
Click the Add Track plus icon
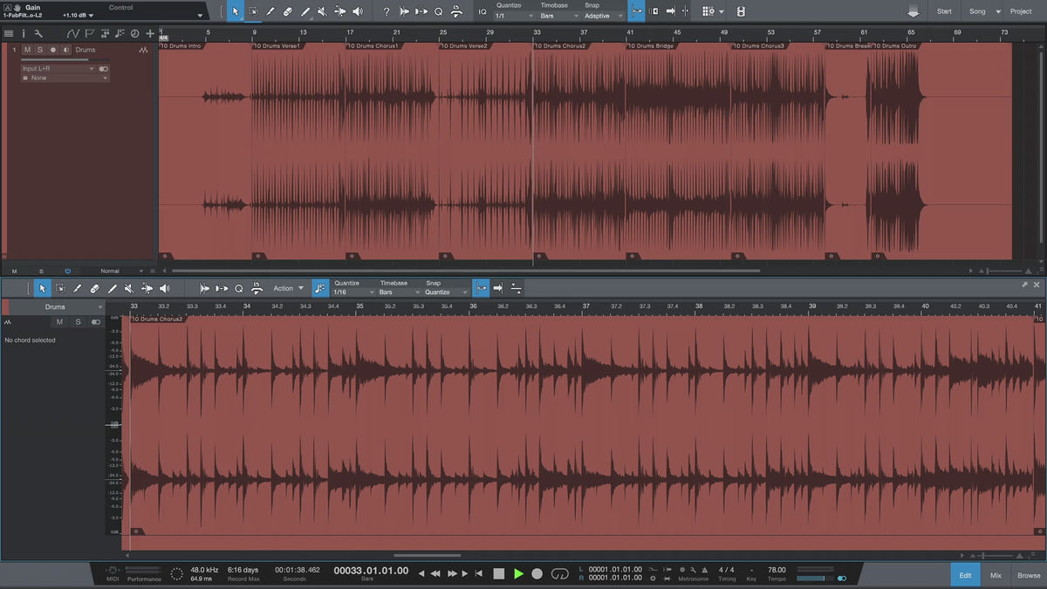pyautogui.click(x=150, y=33)
